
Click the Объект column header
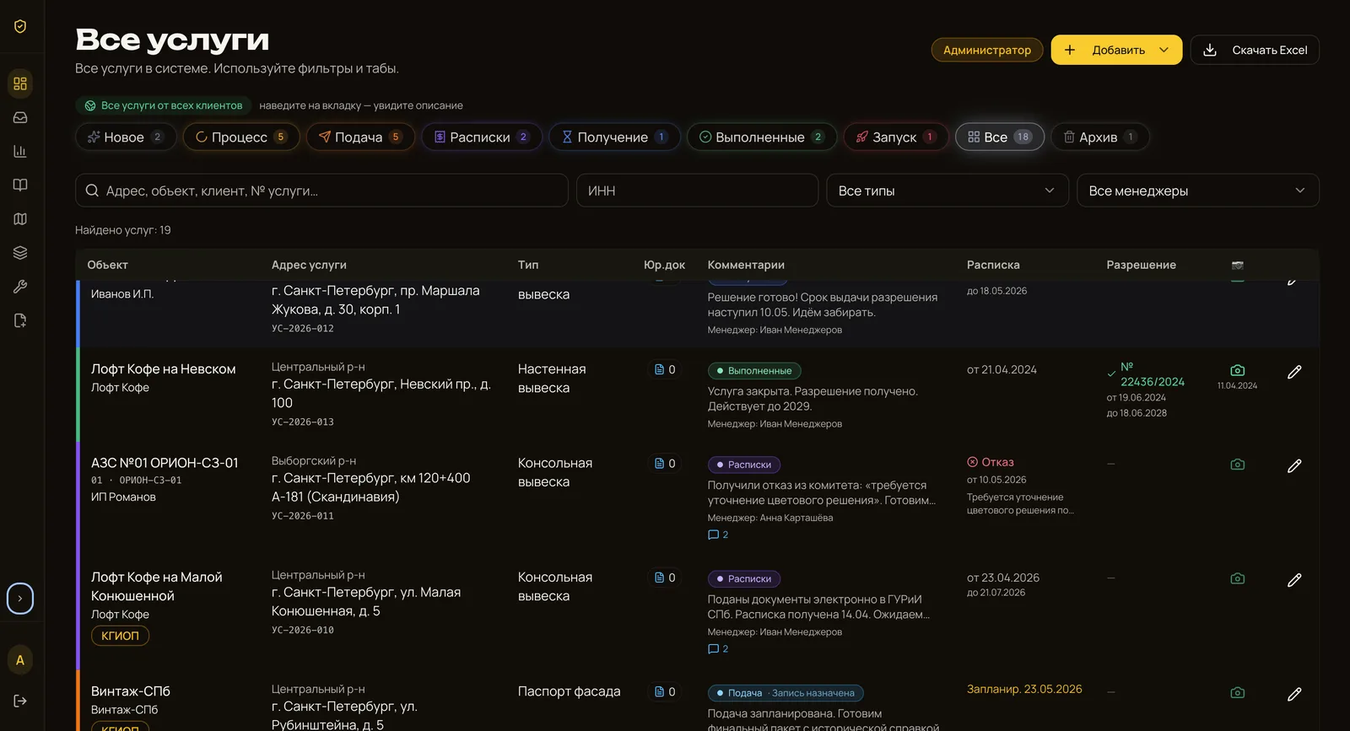[x=108, y=265]
